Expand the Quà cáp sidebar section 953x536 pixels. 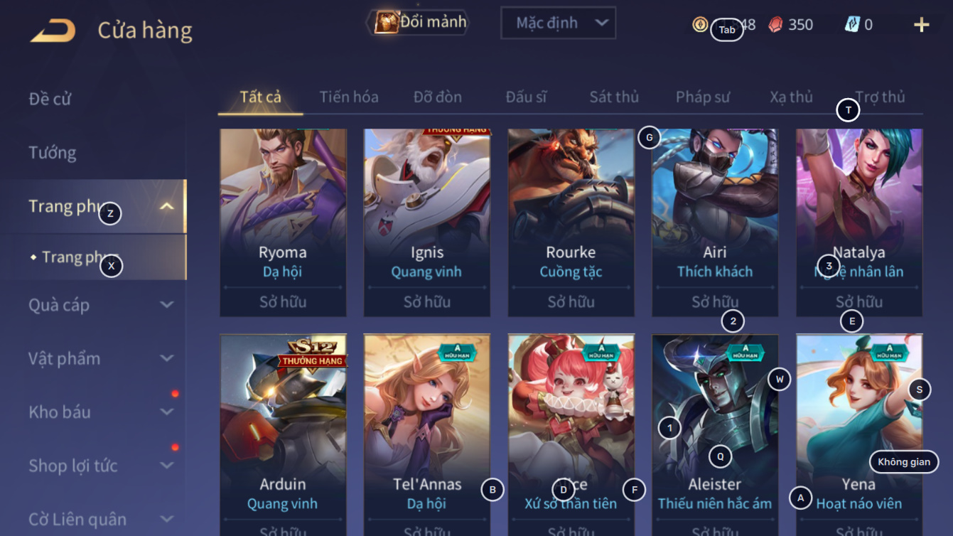pos(166,305)
